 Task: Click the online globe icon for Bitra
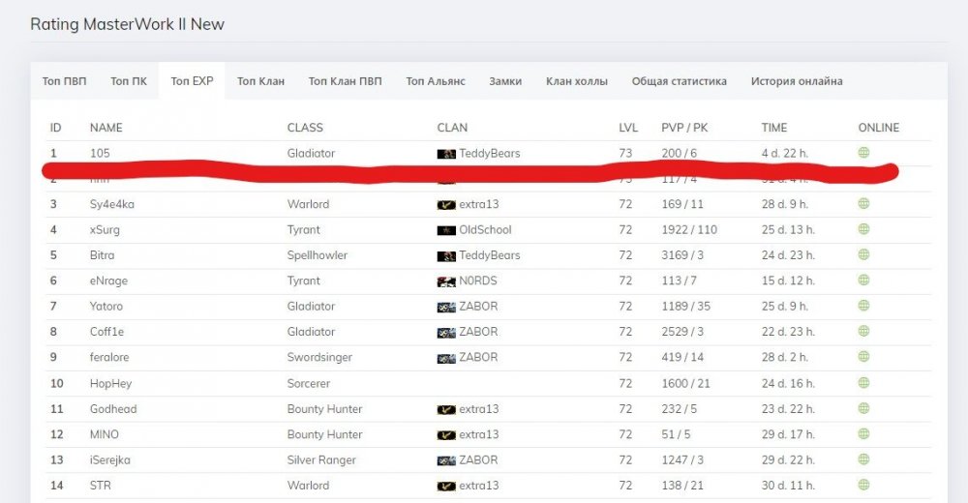point(863,255)
